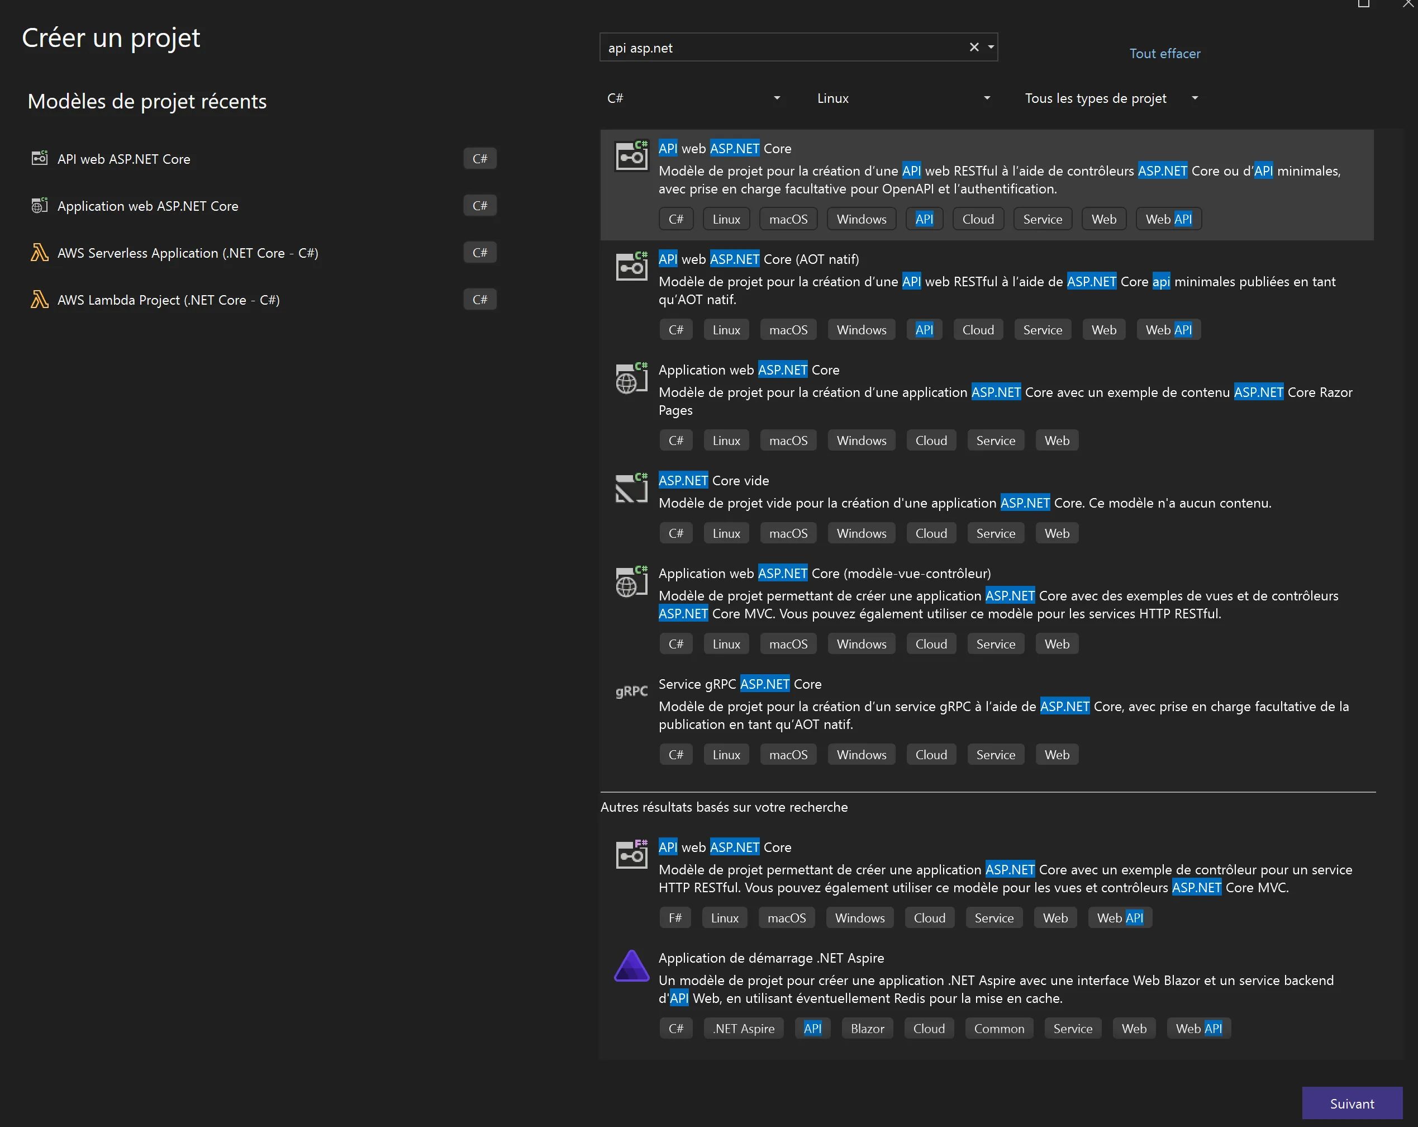Viewport: 1418px width, 1127px height.
Task: Select recent template Application web ASP.NET Core
Action: click(148, 206)
